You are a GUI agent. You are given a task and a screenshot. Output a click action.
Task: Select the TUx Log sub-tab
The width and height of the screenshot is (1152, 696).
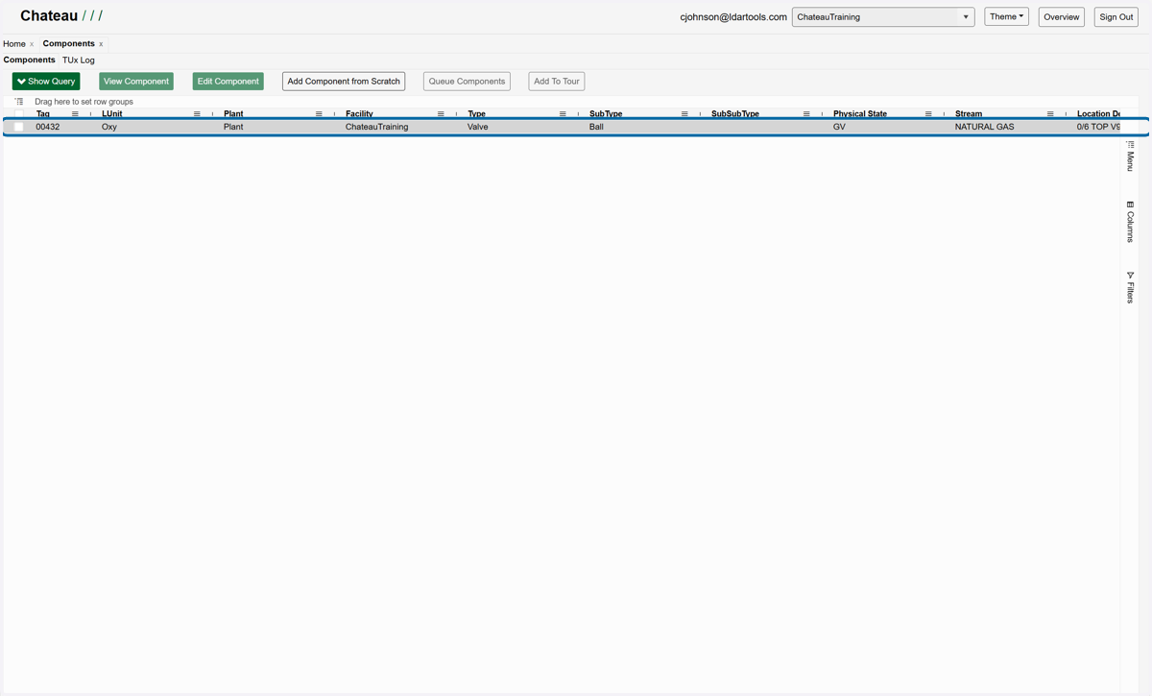tap(79, 60)
